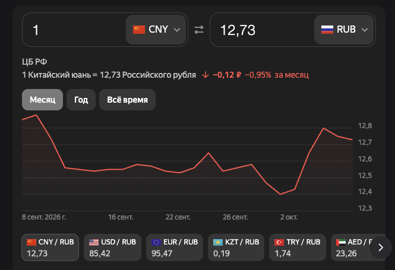This screenshot has width=395, height=270.
Task: Show more currency pairs with right arrow
Action: (x=381, y=247)
